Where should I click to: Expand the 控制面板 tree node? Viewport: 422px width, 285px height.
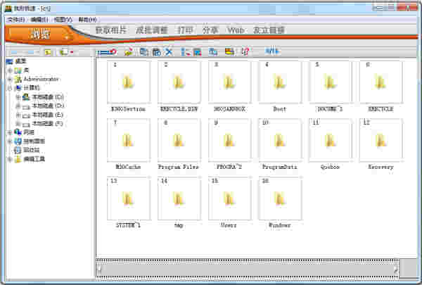click(10, 141)
